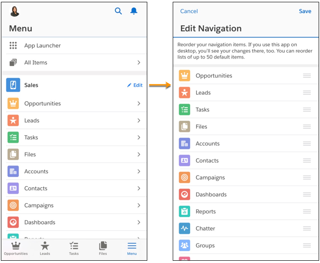Open Campaigns row chevron in Menu

139,205
